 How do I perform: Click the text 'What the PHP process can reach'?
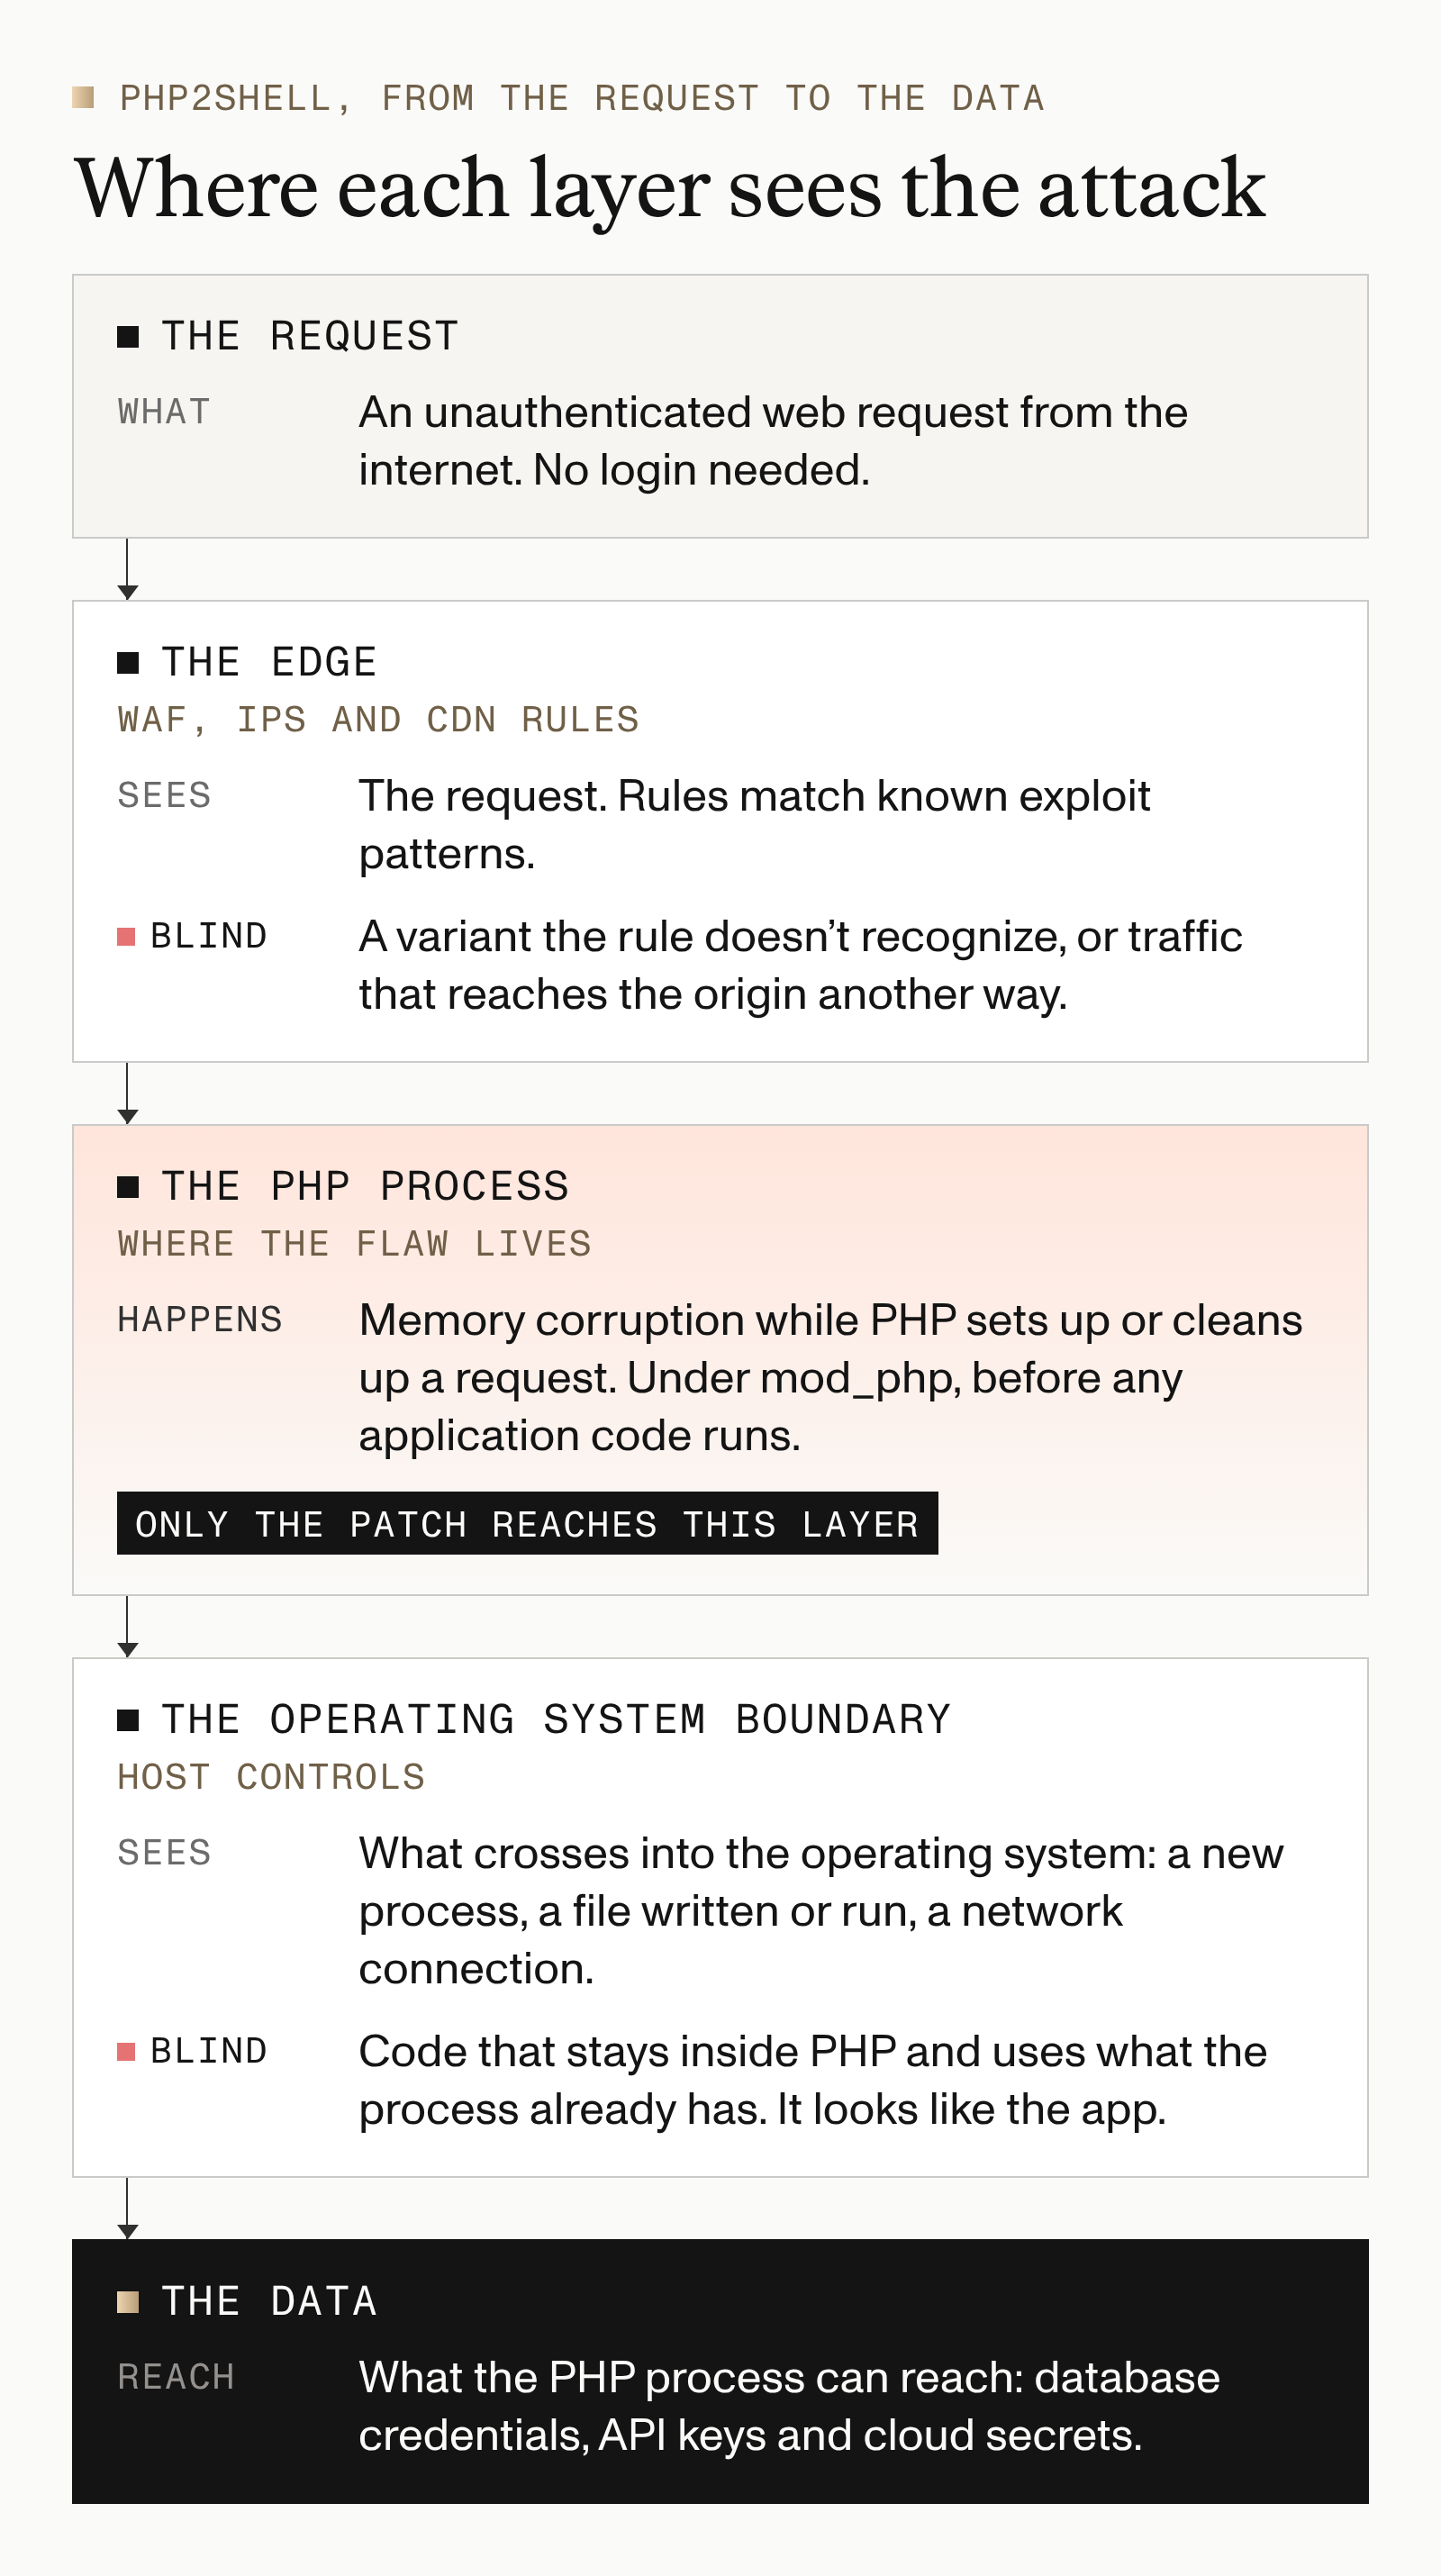pyautogui.click(x=691, y=2377)
